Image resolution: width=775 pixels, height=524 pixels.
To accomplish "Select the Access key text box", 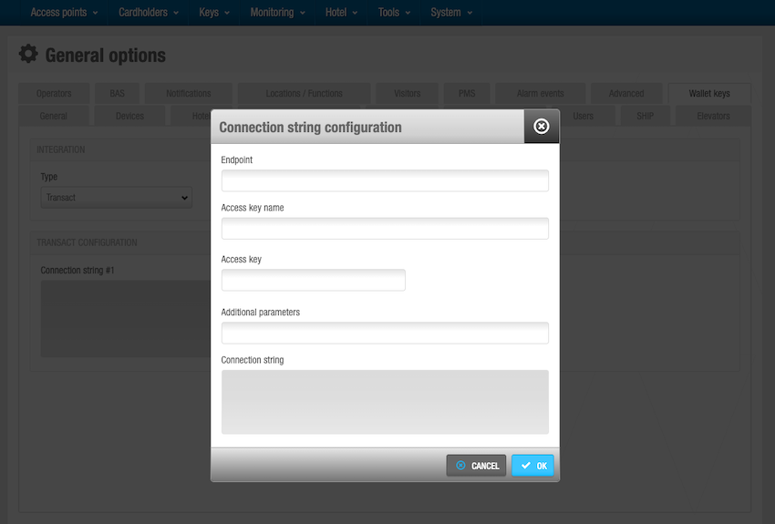I will click(x=313, y=281).
